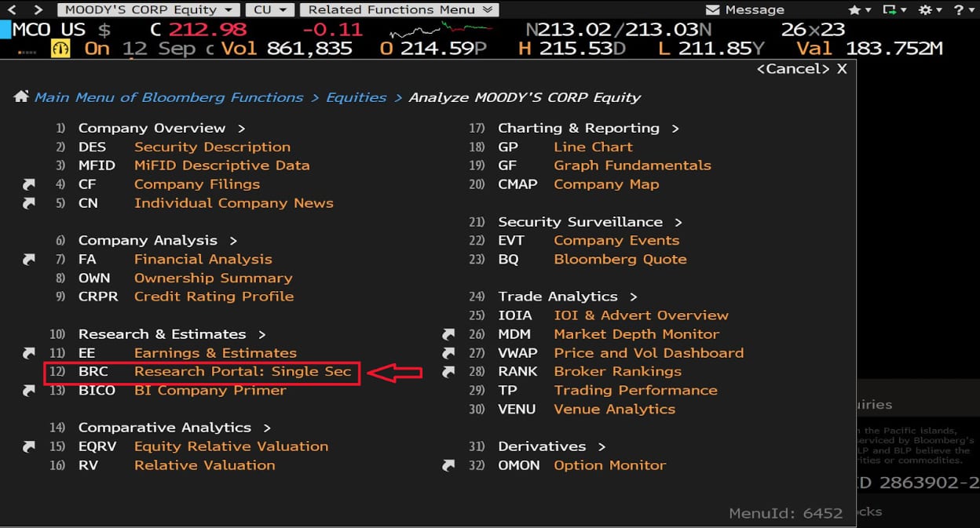Go to Main Menu of Bloomberg Functions
Image resolution: width=980 pixels, height=528 pixels.
(169, 97)
